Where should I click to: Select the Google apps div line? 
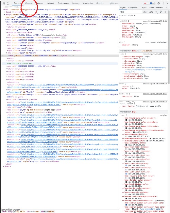pyautogui.click(x=34, y=110)
